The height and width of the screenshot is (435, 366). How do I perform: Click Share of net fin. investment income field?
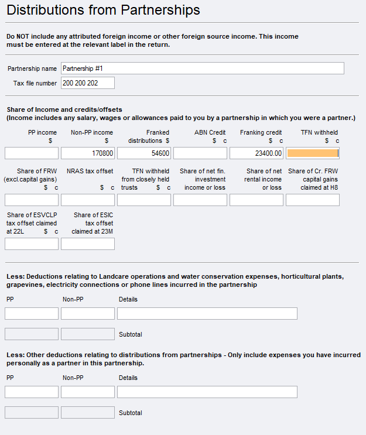(x=200, y=200)
